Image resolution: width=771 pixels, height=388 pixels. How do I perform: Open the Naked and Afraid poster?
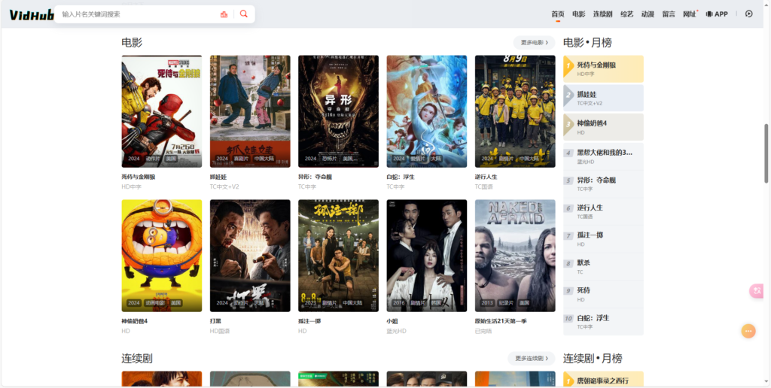tap(515, 256)
